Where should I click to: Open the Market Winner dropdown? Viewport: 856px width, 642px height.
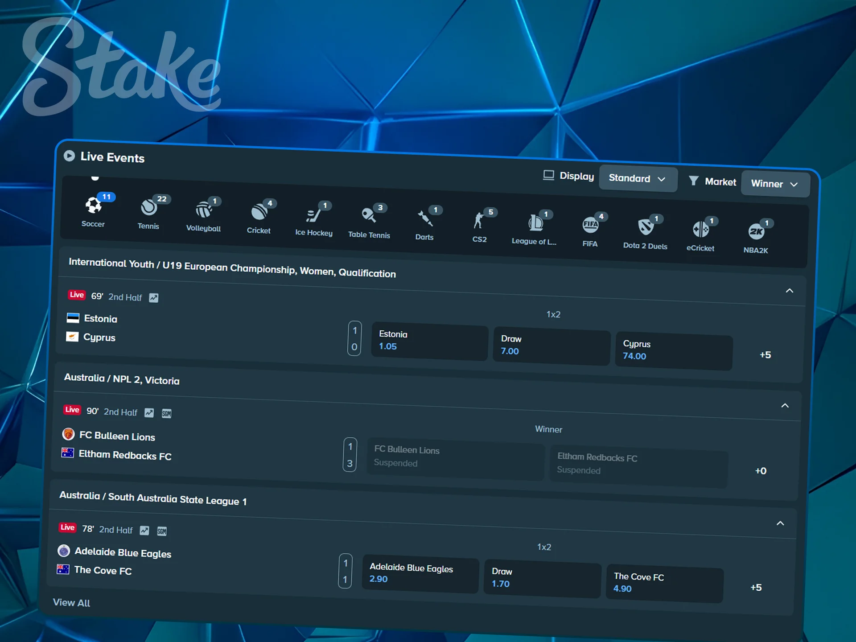[x=775, y=184]
